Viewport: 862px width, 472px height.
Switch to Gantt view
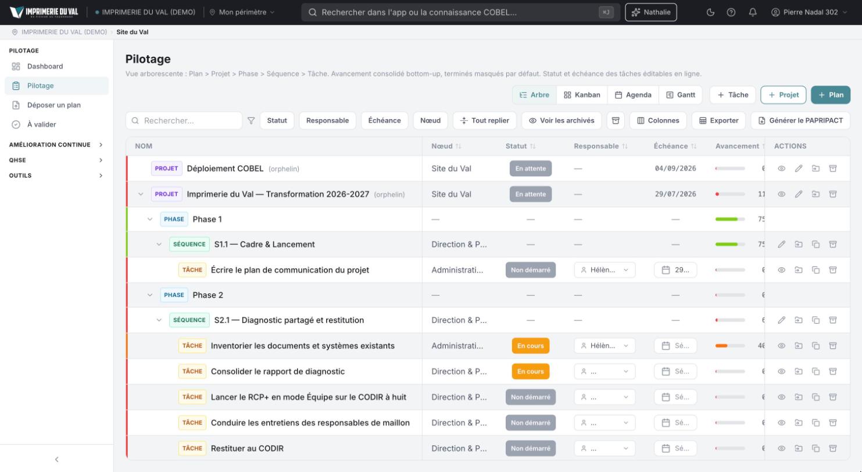pyautogui.click(x=681, y=95)
